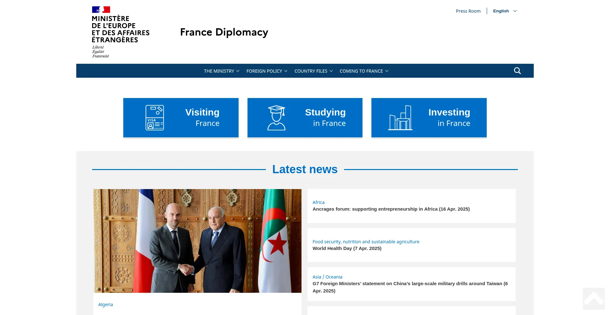Open the Africa category link

(x=318, y=202)
